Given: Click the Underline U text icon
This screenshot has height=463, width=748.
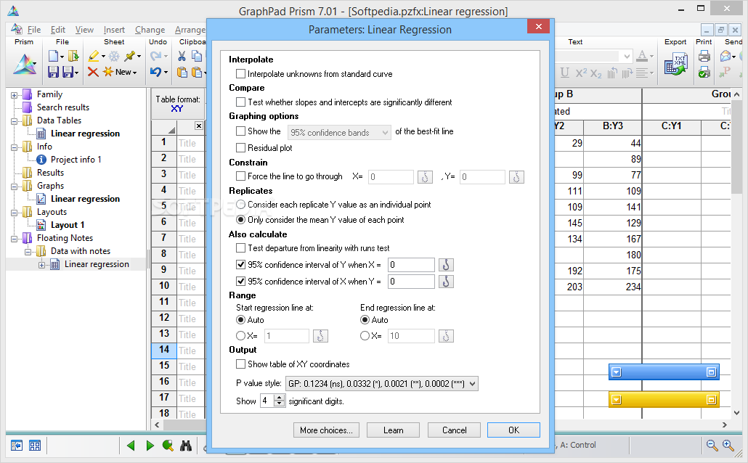Looking at the screenshot, I should (x=565, y=73).
